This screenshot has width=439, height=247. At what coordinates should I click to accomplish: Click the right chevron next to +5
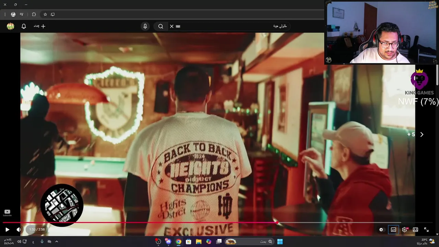pyautogui.click(x=422, y=134)
